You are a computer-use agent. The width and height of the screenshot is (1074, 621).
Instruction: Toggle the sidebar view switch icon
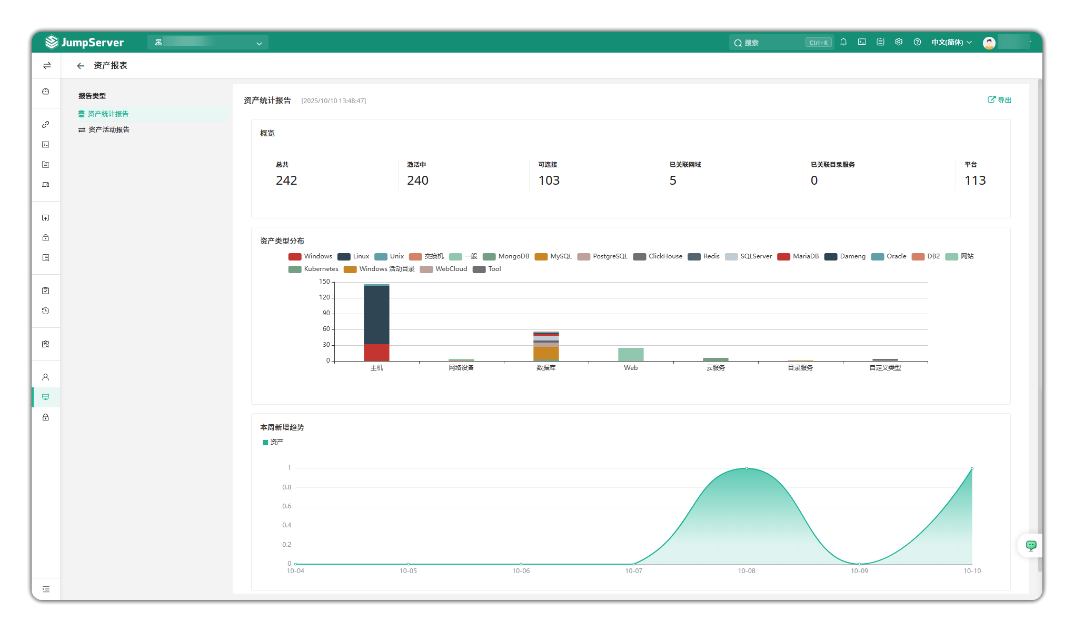tap(47, 66)
